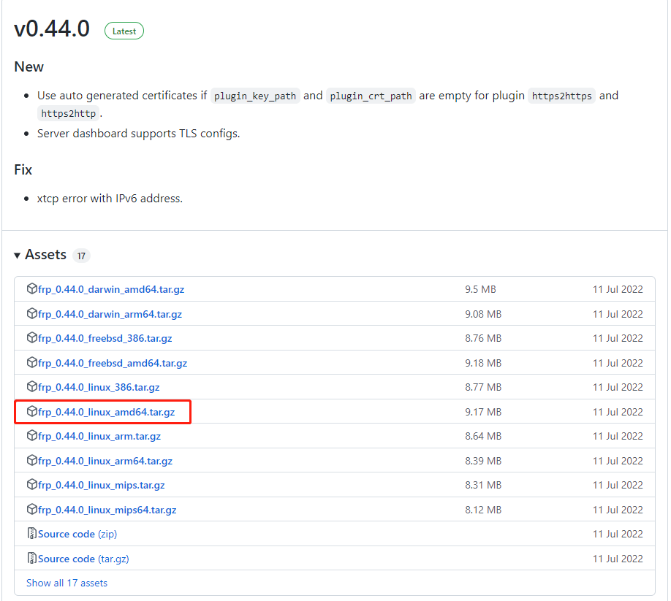This screenshot has height=601, width=671.
Task: Expand list with Show all 17 assets
Action: click(67, 583)
